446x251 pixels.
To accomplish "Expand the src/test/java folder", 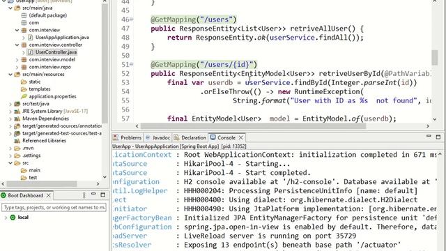I will [x=10, y=104].
